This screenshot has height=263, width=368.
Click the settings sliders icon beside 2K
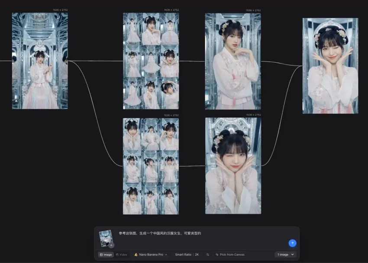208,255
